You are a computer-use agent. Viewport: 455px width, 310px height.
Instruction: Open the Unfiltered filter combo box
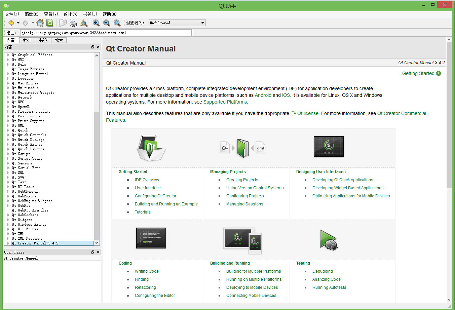click(177, 23)
